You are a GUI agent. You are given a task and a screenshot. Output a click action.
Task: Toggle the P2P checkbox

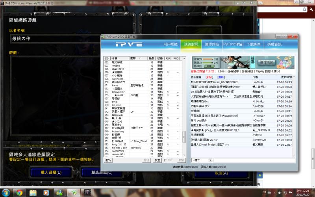(165, 160)
